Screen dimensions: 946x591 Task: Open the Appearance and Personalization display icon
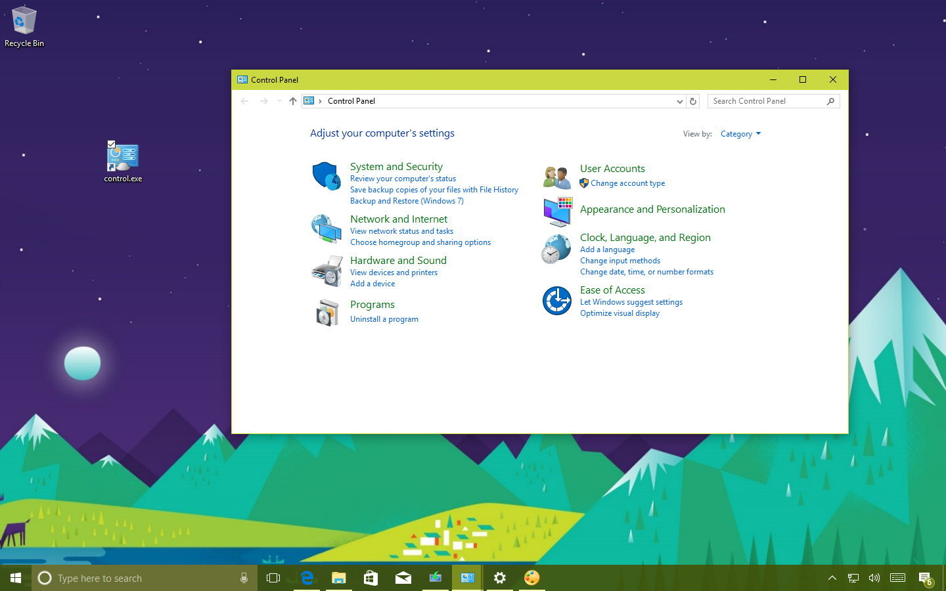click(x=556, y=211)
